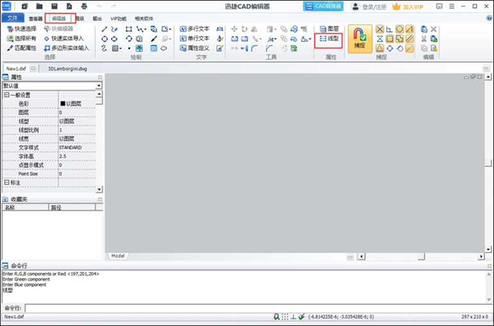This screenshot has width=494, height=326.
Task: Click the Open folder icon in the title bar
Action: [x=39, y=6]
